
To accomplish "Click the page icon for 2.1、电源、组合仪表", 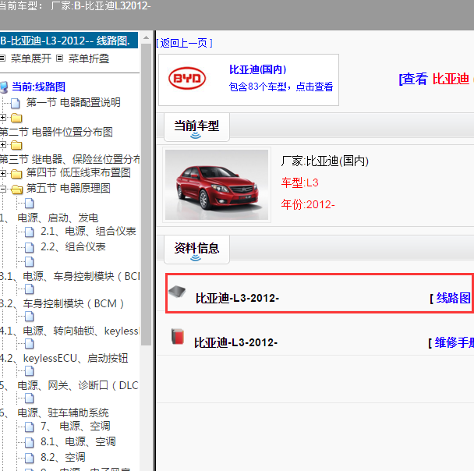I will point(30,232).
